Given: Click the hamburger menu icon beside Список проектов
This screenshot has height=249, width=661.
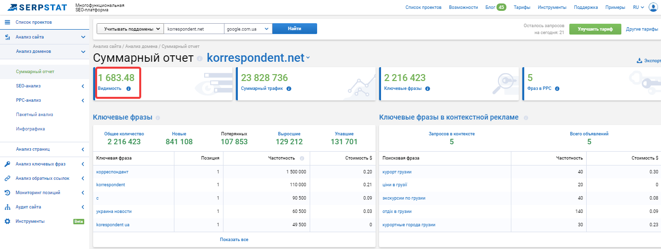Looking at the screenshot, I should coord(7,22).
